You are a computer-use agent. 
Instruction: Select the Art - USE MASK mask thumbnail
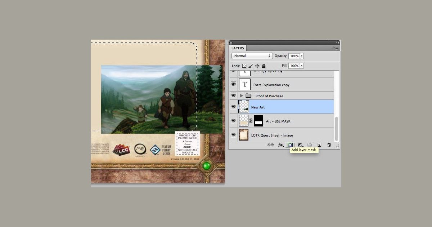(x=258, y=121)
